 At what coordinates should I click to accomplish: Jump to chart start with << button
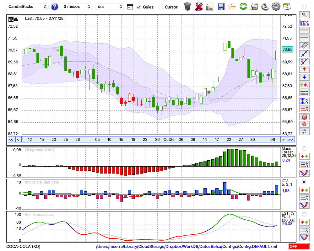coord(11,140)
